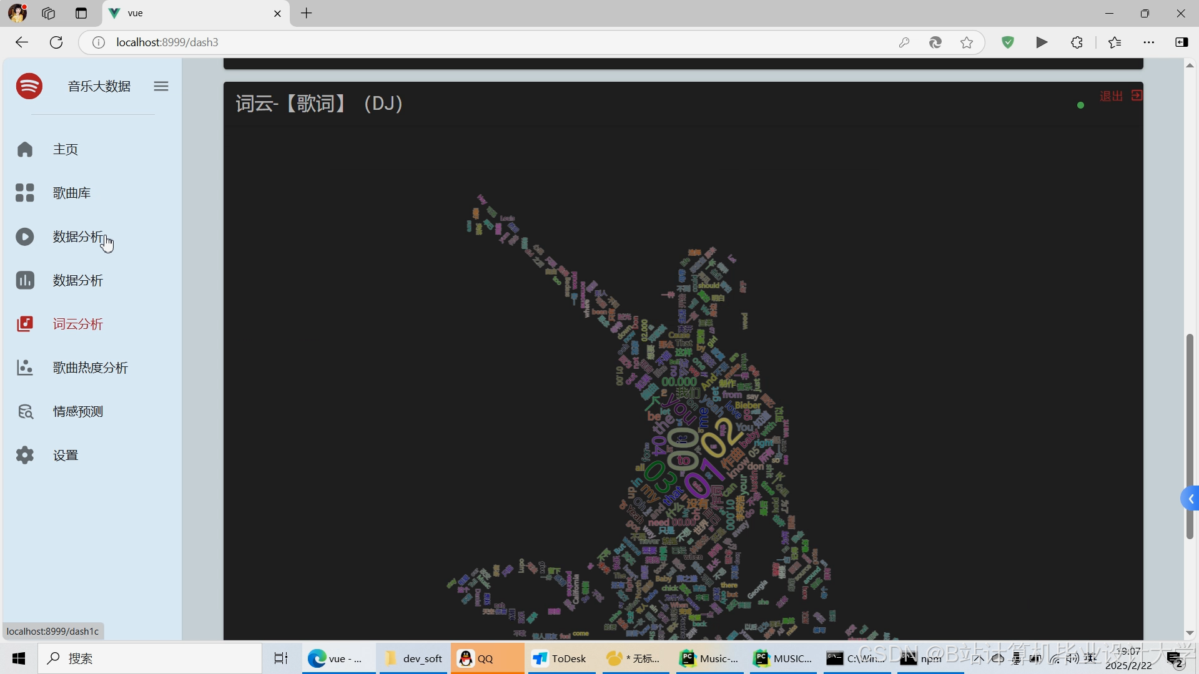Open 歌曲库 grid icon in sidebar
Viewport: 1199px width, 674px height.
coord(25,193)
